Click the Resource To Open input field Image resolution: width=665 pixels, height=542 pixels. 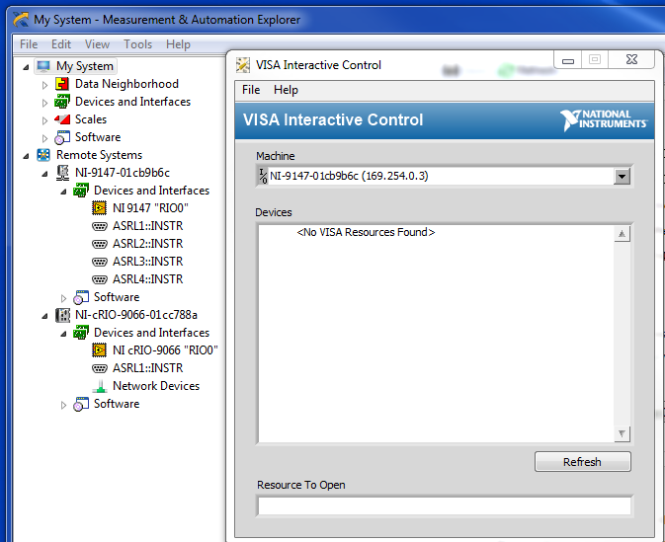444,506
